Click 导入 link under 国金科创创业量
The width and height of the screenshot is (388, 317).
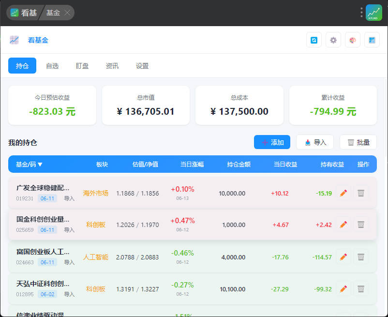[x=69, y=230]
